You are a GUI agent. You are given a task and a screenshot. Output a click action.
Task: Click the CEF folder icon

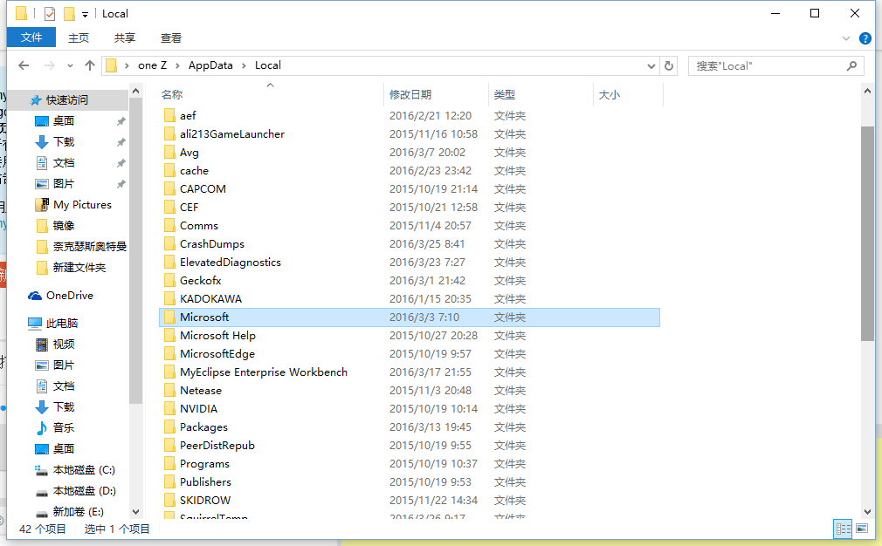pos(169,208)
